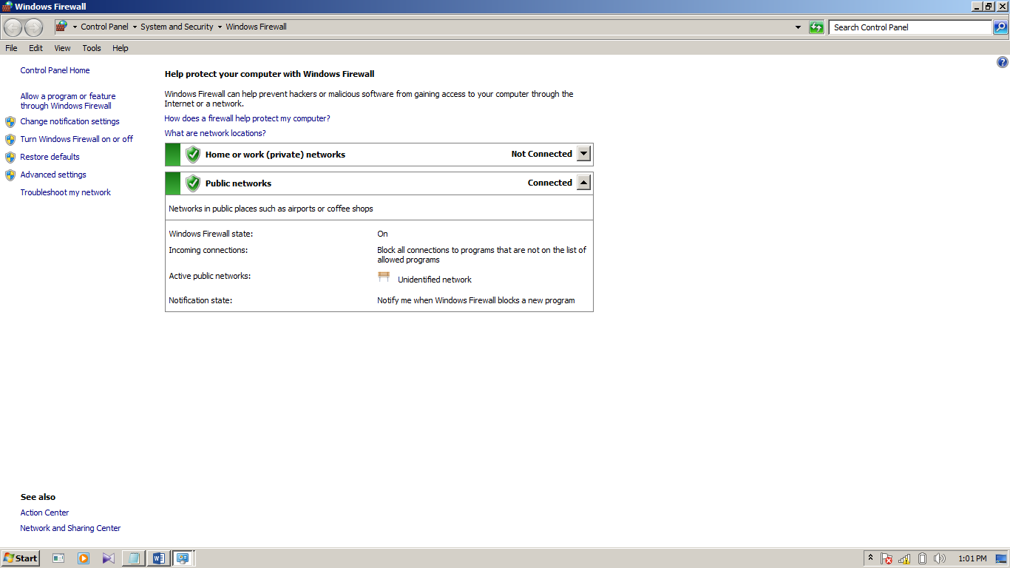
Task: Open the Start menu
Action: [x=21, y=558]
